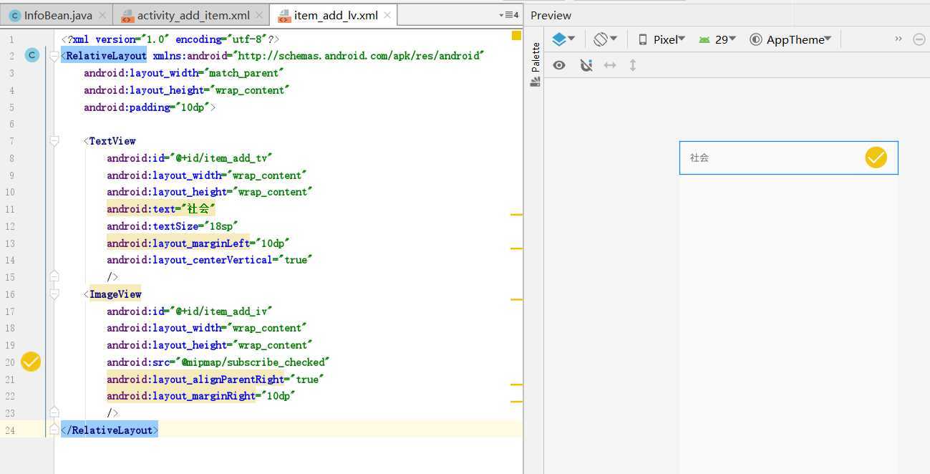Close the item_add_lv.xml tab

387,15
